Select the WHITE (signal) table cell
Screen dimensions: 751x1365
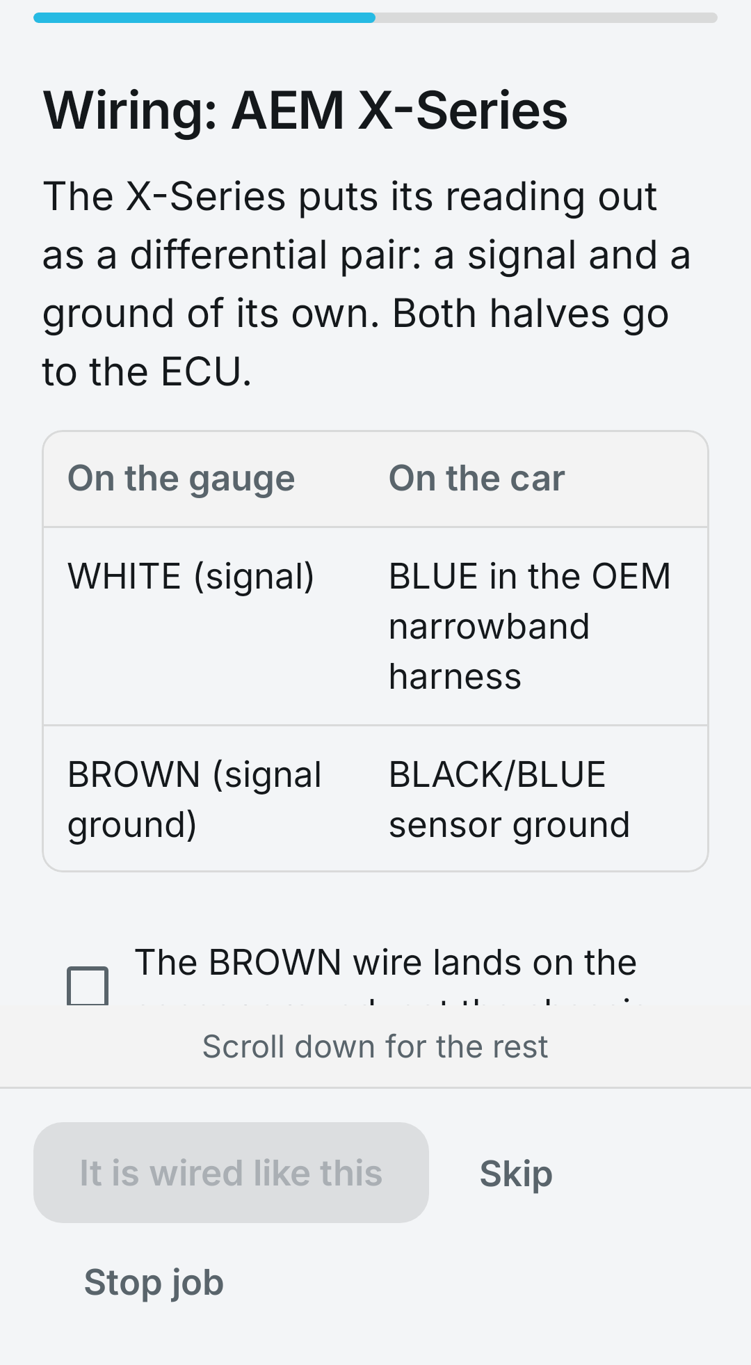(191, 577)
